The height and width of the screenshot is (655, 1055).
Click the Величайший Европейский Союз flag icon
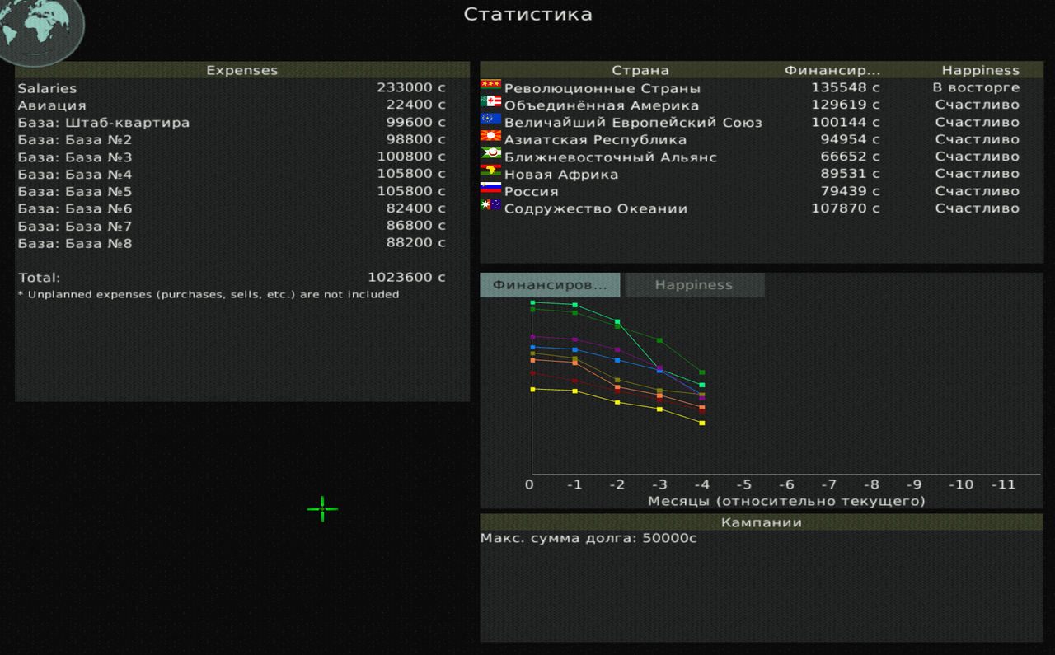(491, 119)
